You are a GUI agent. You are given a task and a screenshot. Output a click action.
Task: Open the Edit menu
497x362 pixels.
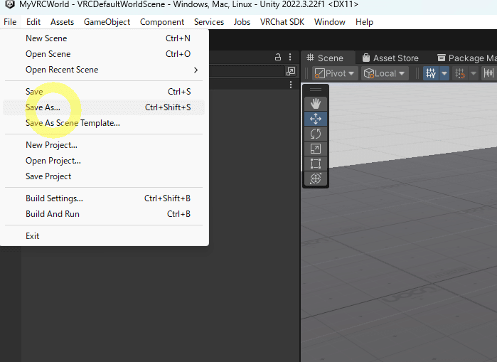point(33,22)
